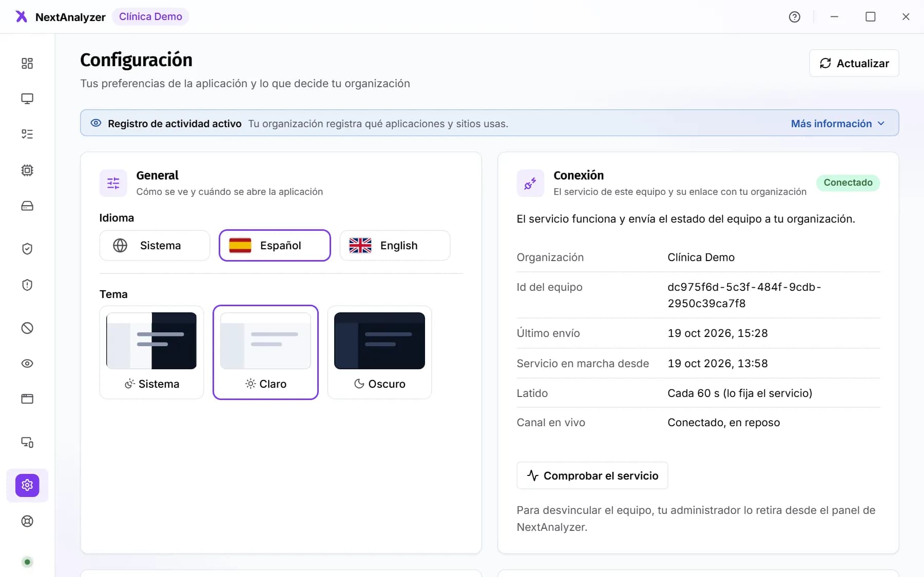The height and width of the screenshot is (577, 924).
Task: Open the lifebuoy support icon in the sidebar
Action: [27, 521]
